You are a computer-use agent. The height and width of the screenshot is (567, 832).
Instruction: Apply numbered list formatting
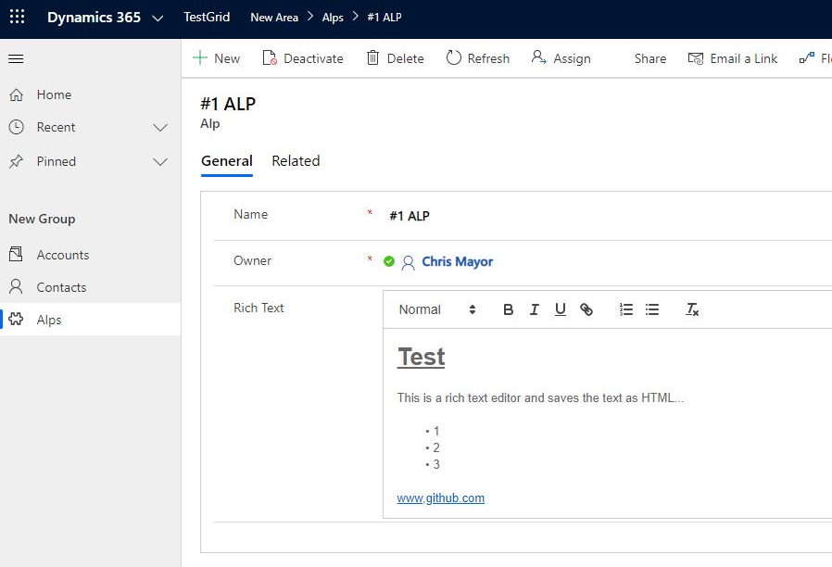point(626,309)
